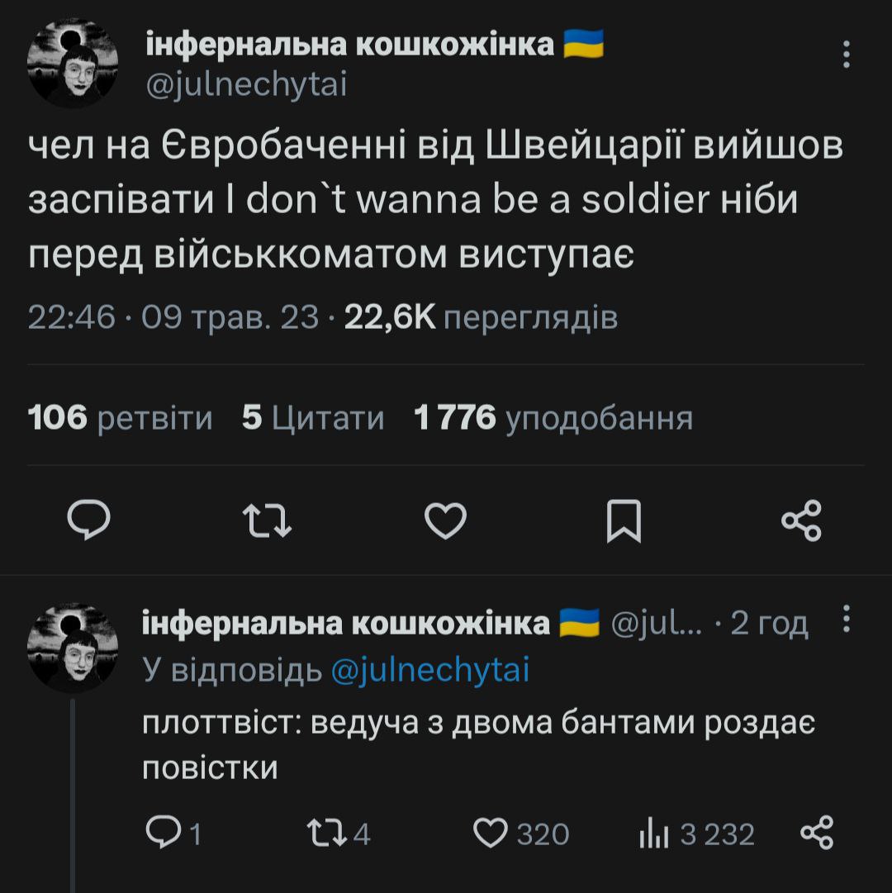Open інфернальна кошкожінка name on main tweet

(x=350, y=44)
